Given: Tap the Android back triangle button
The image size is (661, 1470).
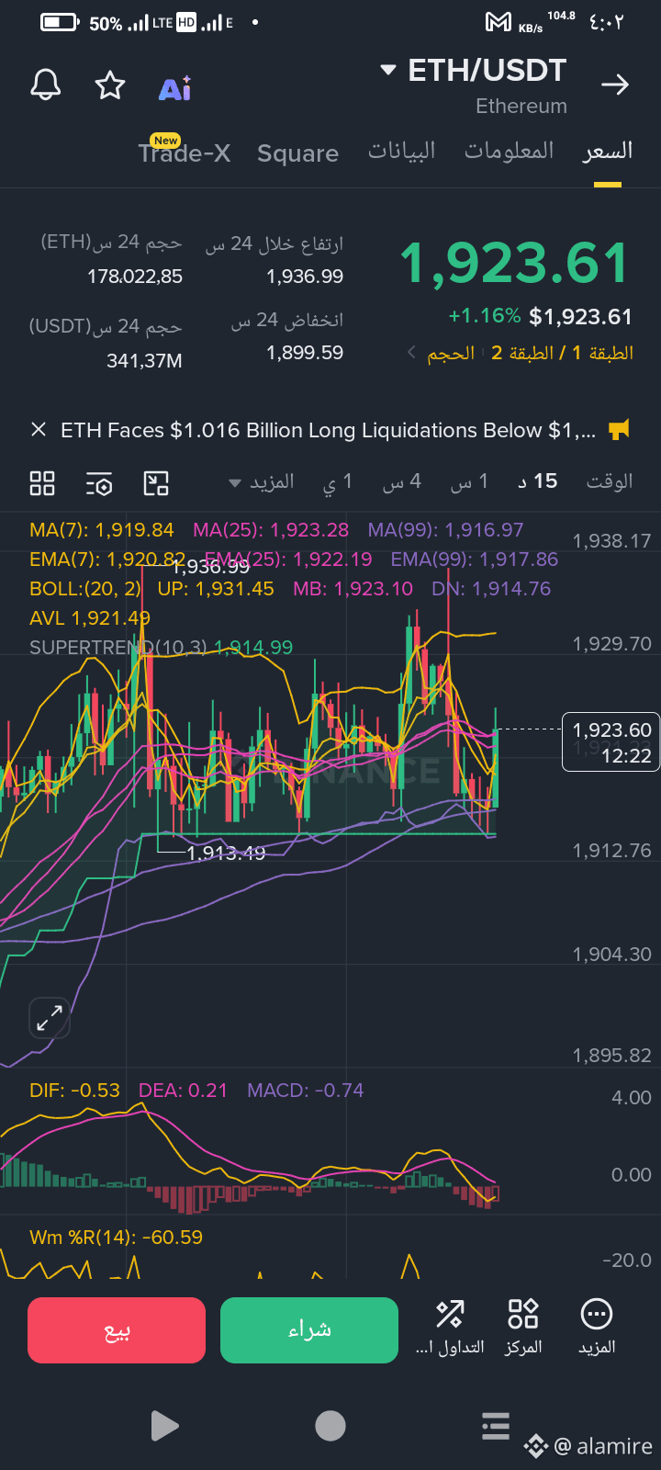Looking at the screenshot, I should coord(164,1426).
